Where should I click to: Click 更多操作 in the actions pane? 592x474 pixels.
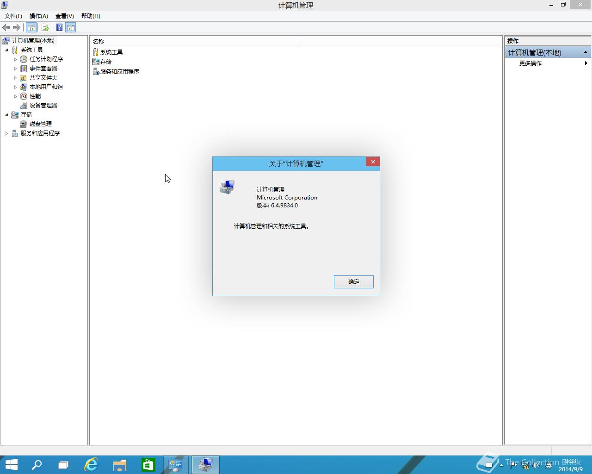coord(530,63)
